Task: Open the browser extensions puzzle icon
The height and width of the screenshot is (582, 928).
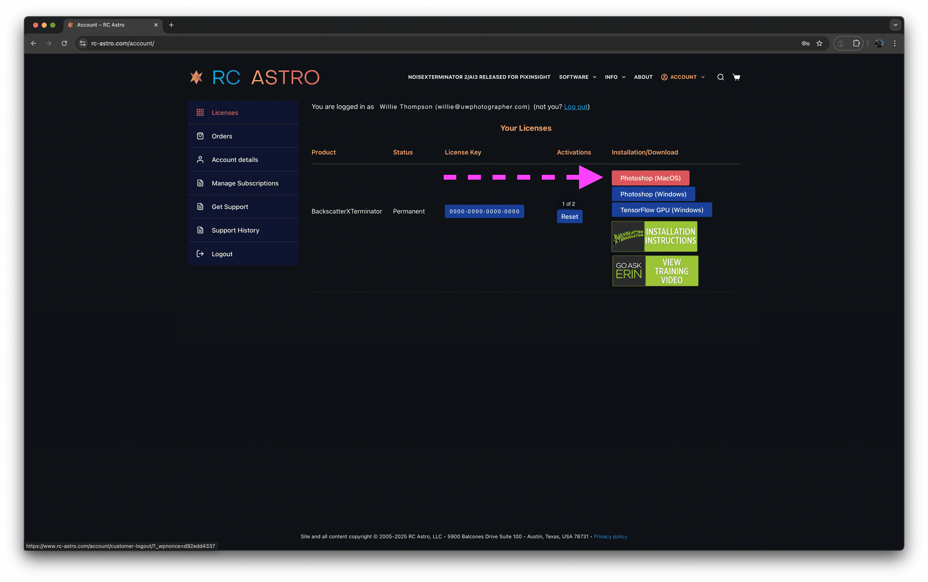Action: tap(856, 43)
